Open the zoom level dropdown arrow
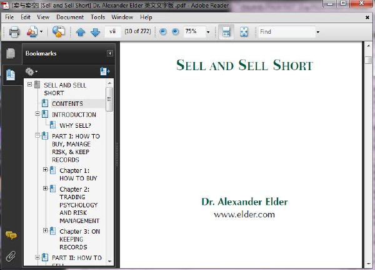Image resolution: width=375 pixels, height=270 pixels. [x=208, y=32]
